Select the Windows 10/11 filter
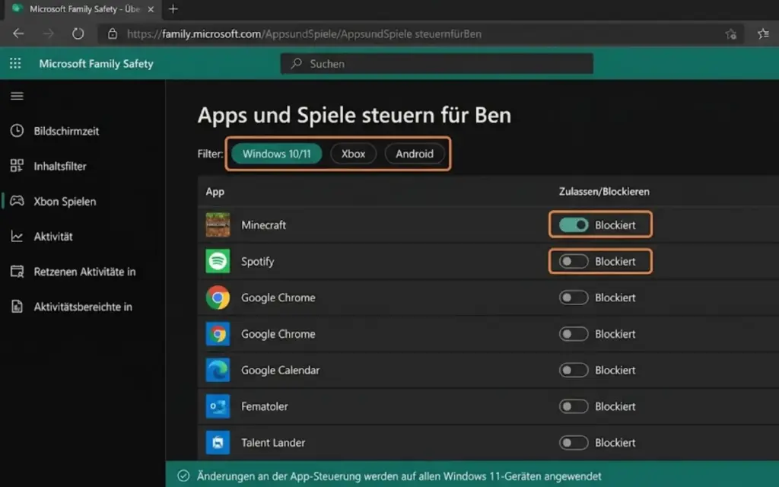779x487 pixels. (277, 154)
